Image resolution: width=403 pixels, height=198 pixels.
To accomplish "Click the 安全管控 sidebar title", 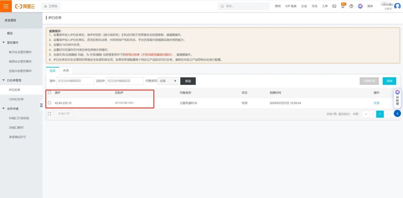I will [x=10, y=20].
